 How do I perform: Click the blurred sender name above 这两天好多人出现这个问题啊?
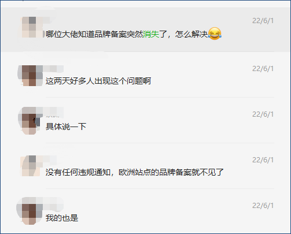click(x=54, y=69)
